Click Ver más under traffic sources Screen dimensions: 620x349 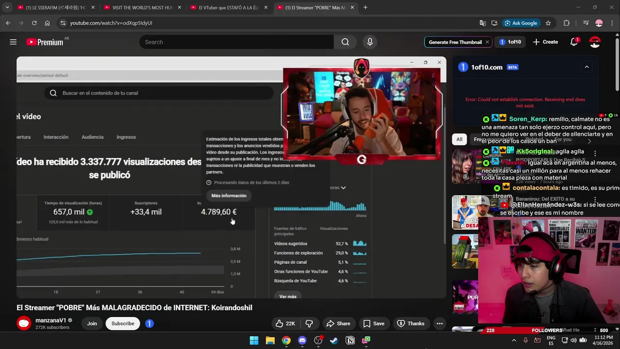click(288, 296)
